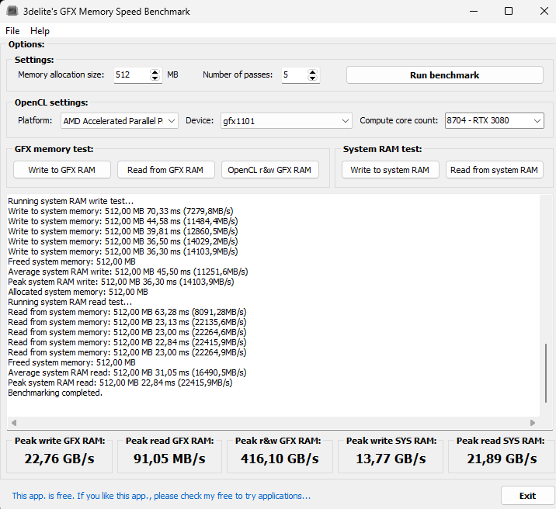Open the Device dropdown showing gfx1101
Viewport: 556px width, 509px height.
[x=287, y=121]
